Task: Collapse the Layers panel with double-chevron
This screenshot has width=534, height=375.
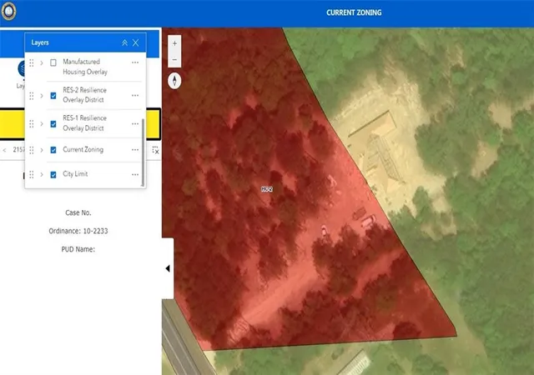Action: [124, 42]
